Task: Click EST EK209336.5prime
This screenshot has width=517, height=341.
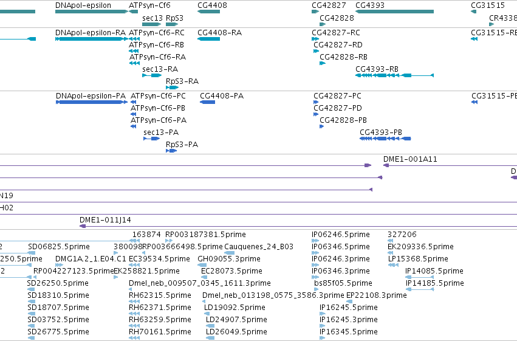Action: tap(420, 247)
